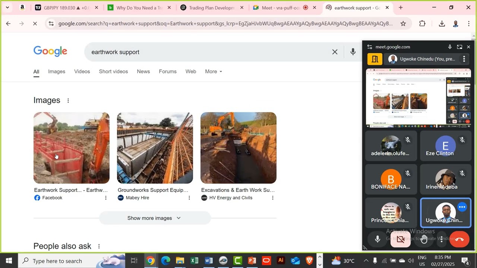Open blue options bubble on Ugwoke Chin tile
477x268 pixels.
(x=462, y=207)
